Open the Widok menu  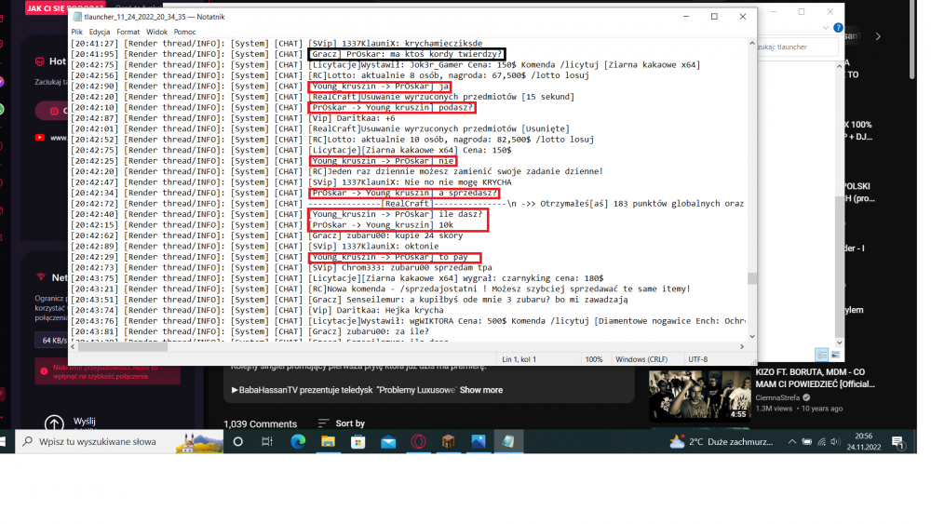tap(157, 32)
